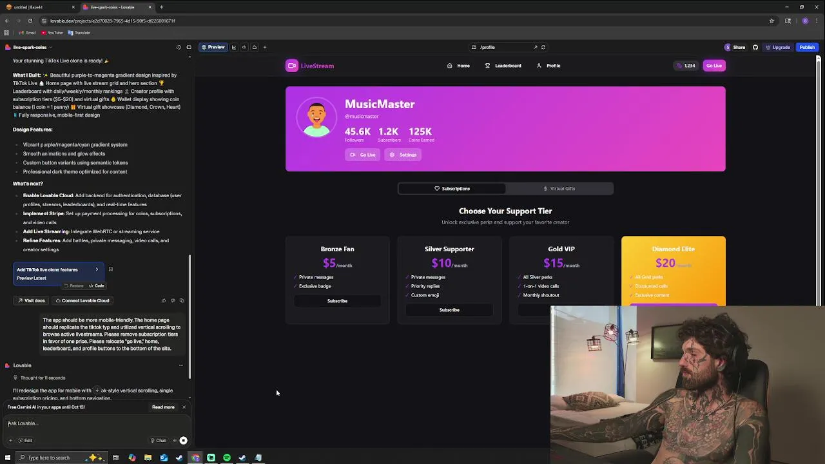Viewport: 825px width, 464px height.
Task: Dismiss the Free Gemini AI banner
Action: pyautogui.click(x=184, y=407)
